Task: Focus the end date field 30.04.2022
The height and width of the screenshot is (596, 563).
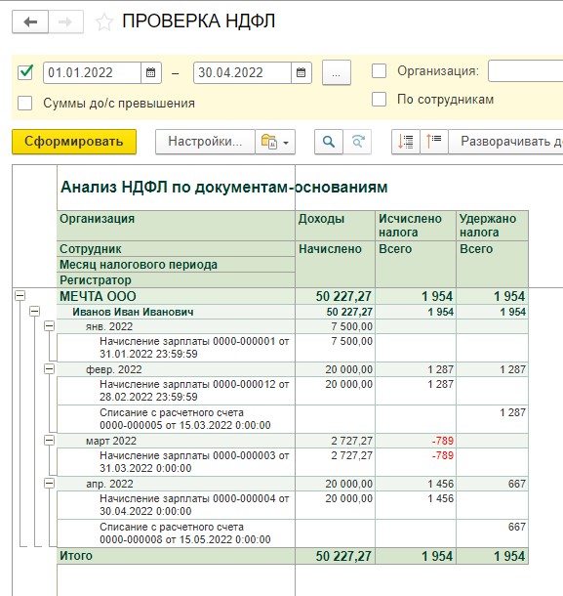Action: pyautogui.click(x=242, y=72)
